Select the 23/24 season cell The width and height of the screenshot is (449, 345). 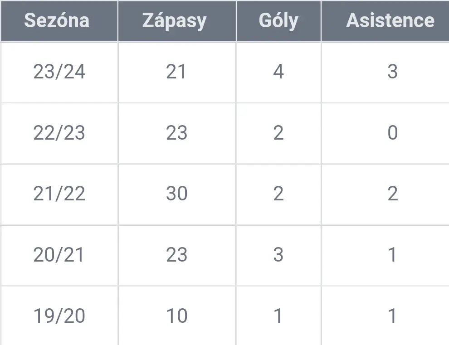pos(59,72)
